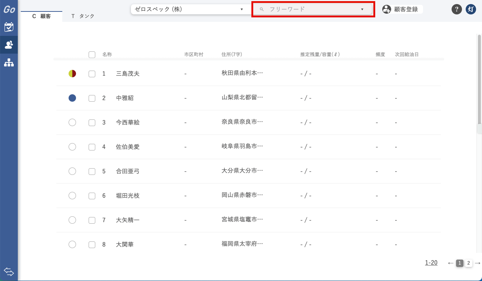Screen dimensions: 482x281
Task: Open customer 大矢精一
Action: (x=128, y=220)
